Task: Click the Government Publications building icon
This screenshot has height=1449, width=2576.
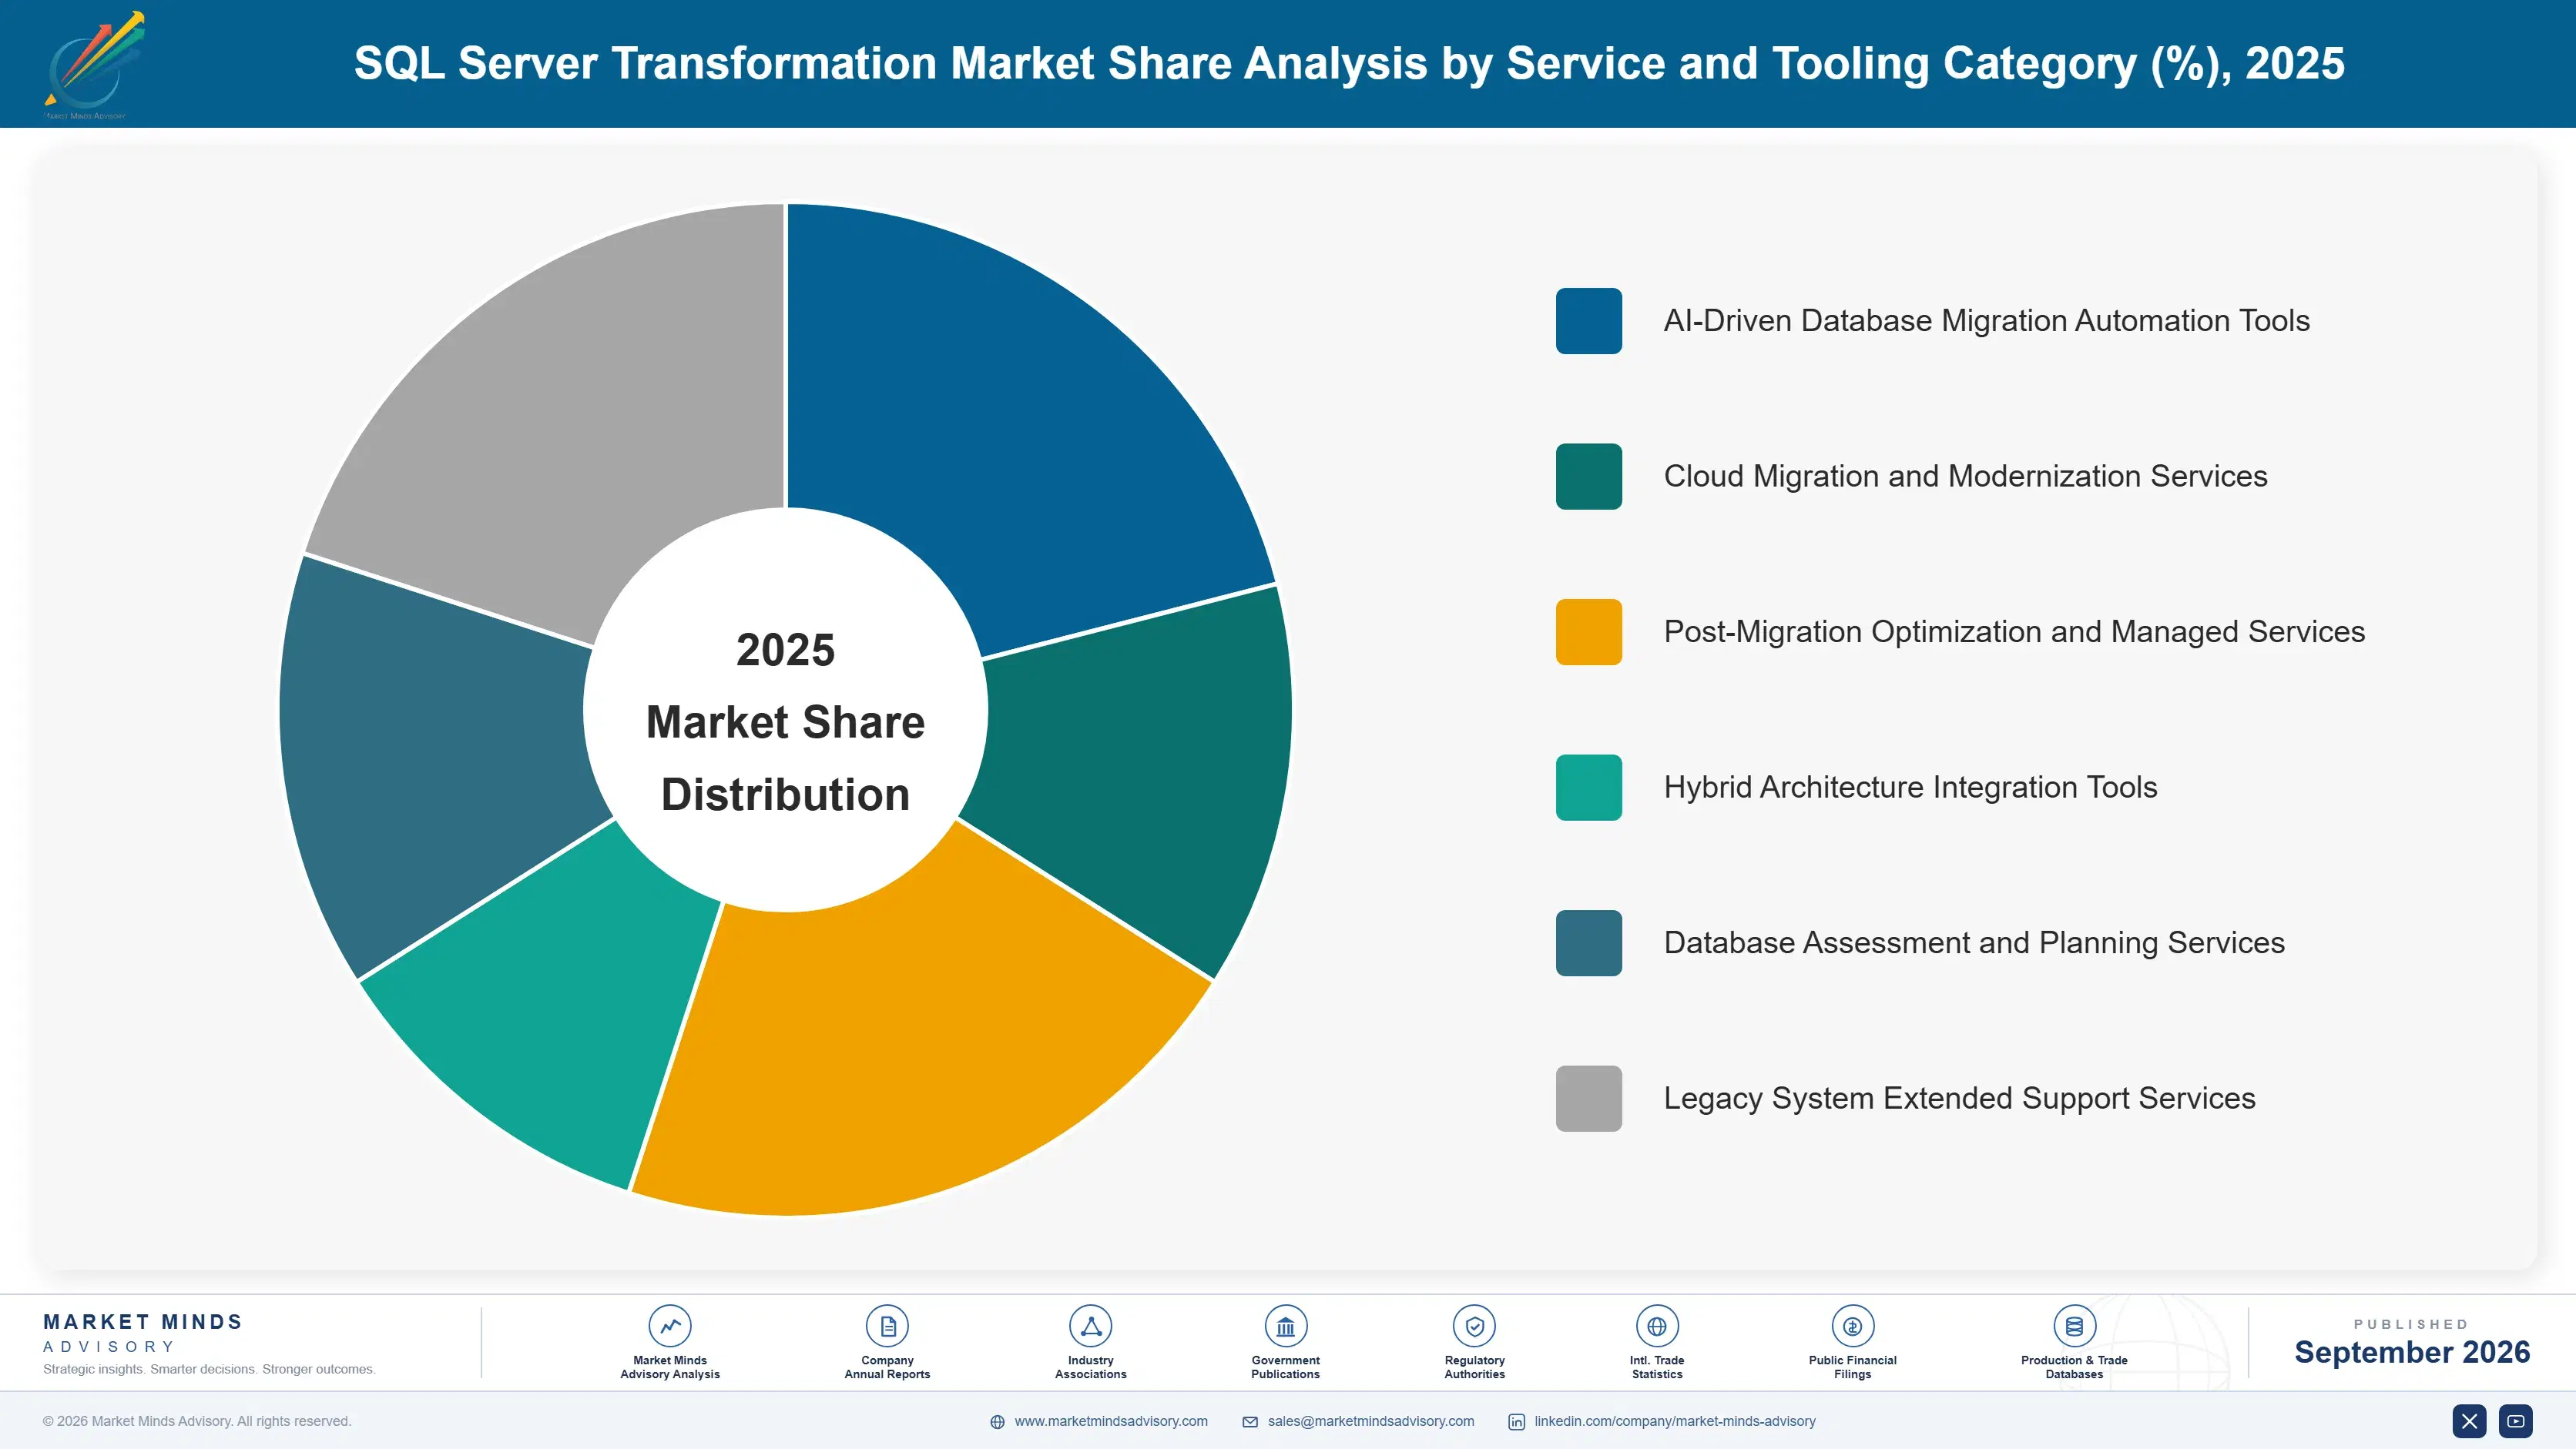Action: pyautogui.click(x=1286, y=1326)
